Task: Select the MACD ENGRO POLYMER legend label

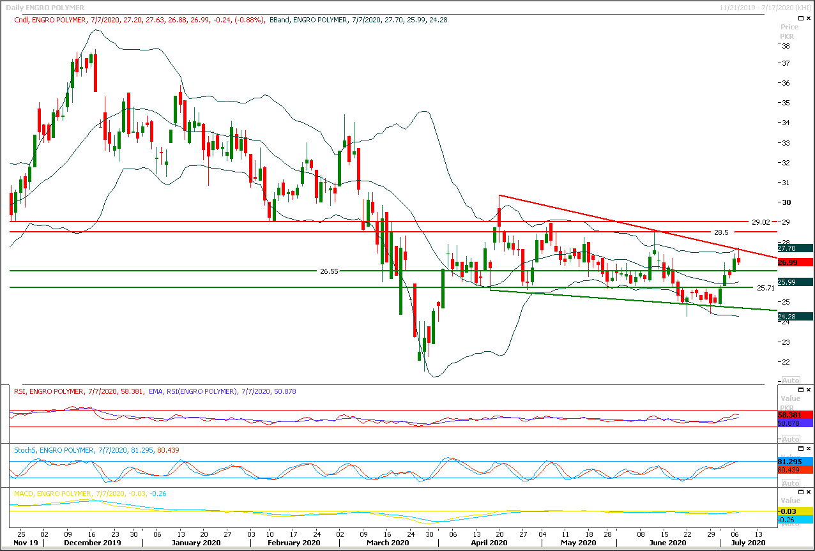Action: pos(89,494)
